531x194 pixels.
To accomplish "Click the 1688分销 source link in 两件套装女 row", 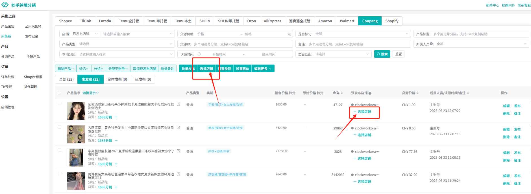I will (x=105, y=187).
